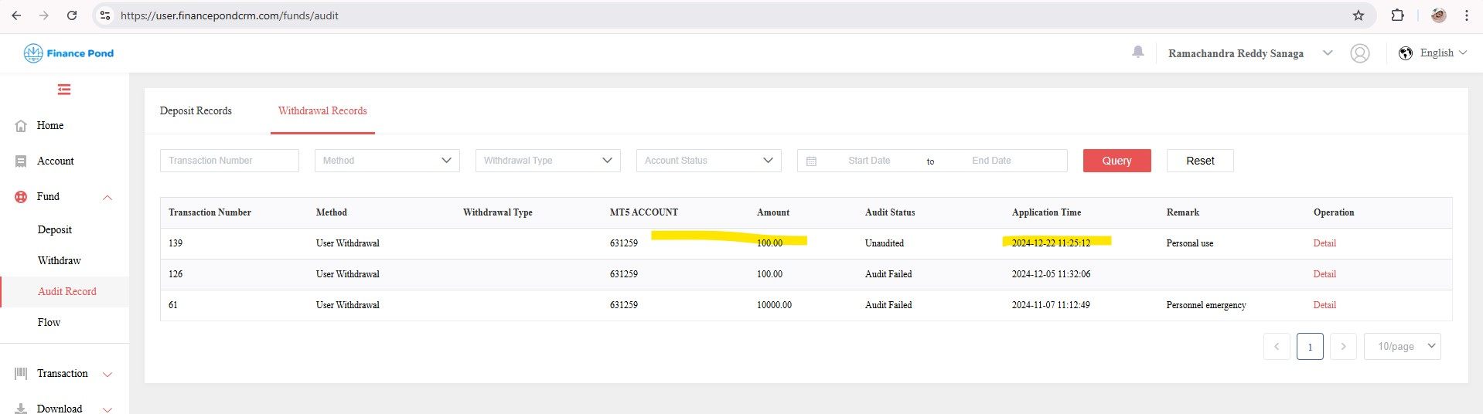Open browser extensions puzzle icon
Viewport: 1483px width, 414px height.
click(x=1397, y=15)
